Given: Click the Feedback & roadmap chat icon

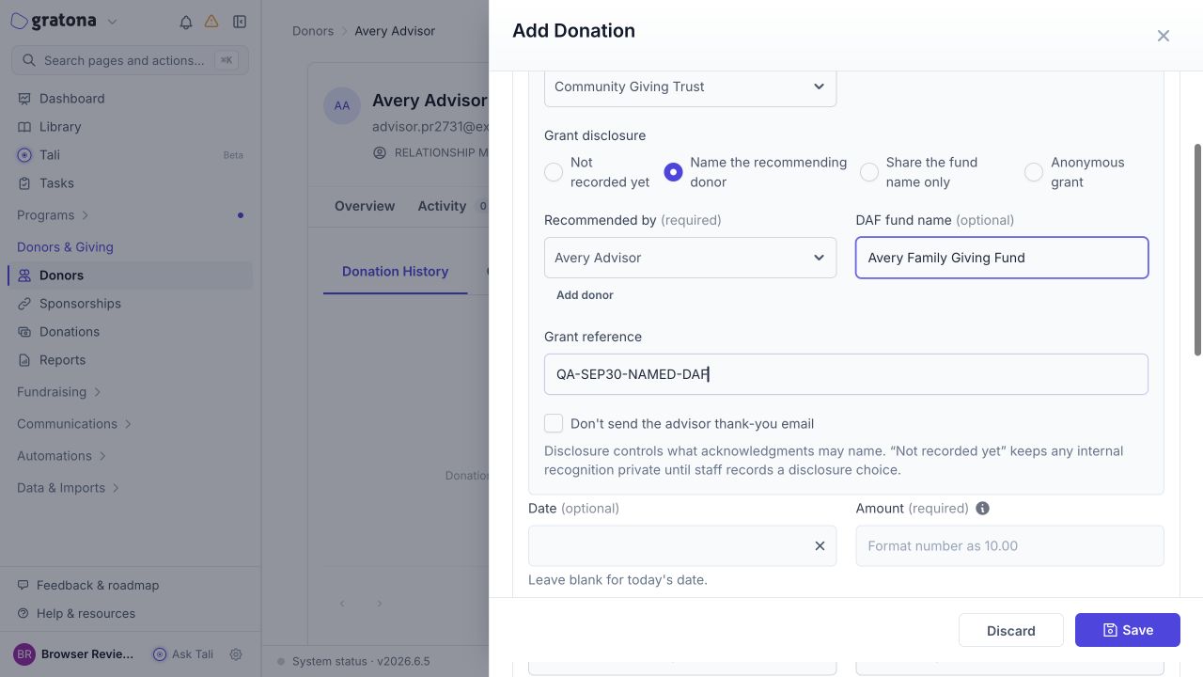Looking at the screenshot, I should 23,585.
